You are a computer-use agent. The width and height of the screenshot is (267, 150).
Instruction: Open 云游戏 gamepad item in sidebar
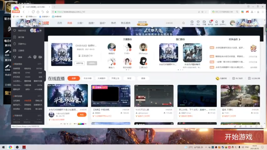tap(19, 51)
